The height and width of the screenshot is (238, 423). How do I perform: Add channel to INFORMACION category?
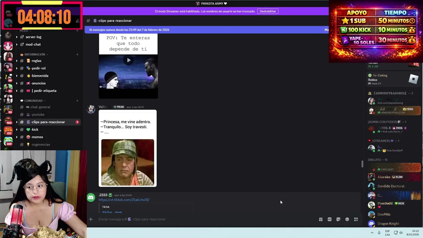coord(77,54)
